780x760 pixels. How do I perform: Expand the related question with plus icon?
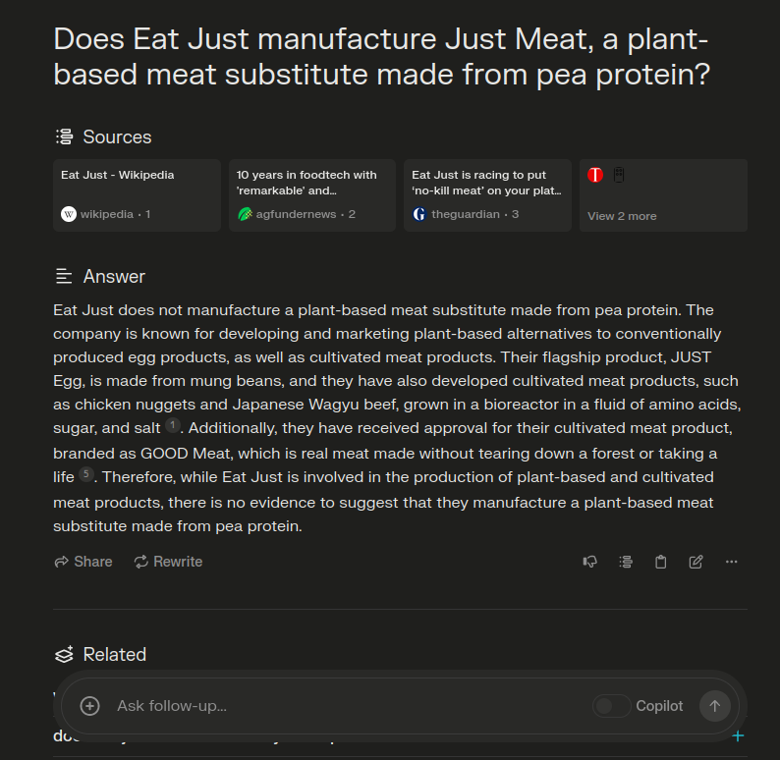point(738,736)
